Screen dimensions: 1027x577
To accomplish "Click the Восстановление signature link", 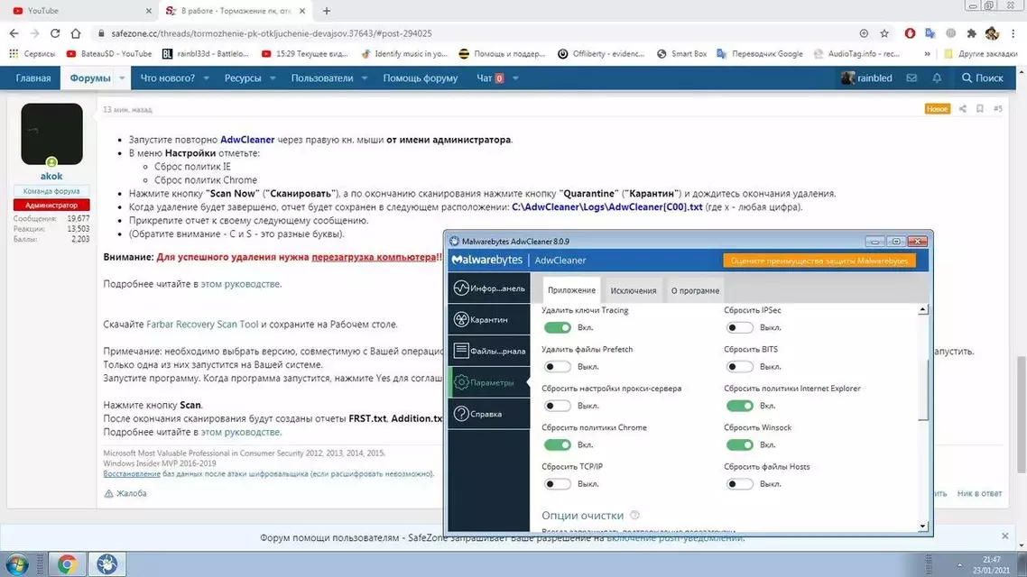I will [x=132, y=473].
